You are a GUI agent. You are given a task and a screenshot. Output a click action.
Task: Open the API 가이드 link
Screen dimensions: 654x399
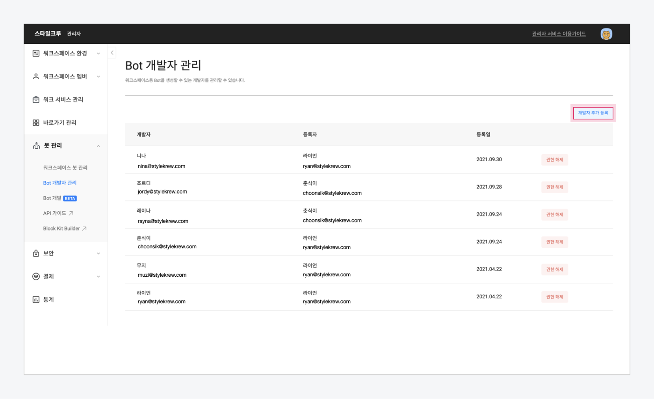coord(54,213)
